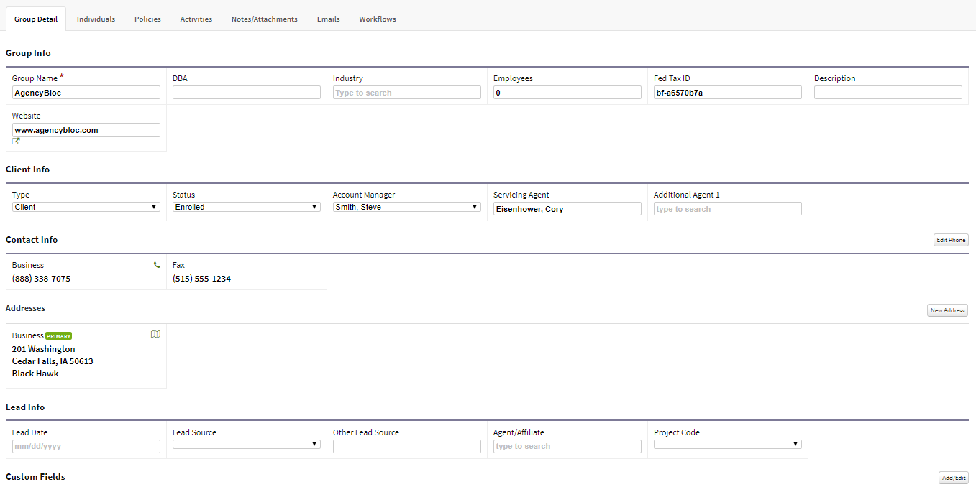Click the New Address button
Image resolution: width=976 pixels, height=487 pixels.
[947, 310]
